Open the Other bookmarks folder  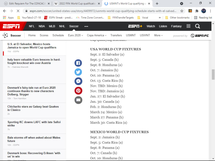click(x=177, y=18)
